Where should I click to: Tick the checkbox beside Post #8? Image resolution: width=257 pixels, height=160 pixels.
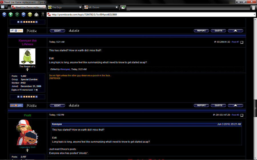click(x=242, y=115)
